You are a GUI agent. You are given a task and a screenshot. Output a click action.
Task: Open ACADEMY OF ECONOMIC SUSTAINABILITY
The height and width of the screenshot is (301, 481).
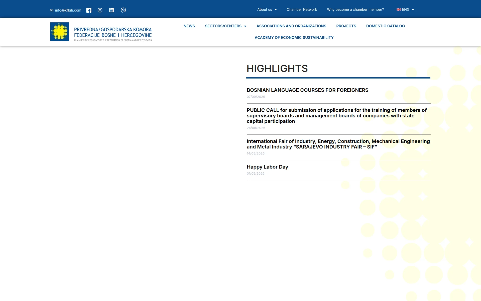294,38
